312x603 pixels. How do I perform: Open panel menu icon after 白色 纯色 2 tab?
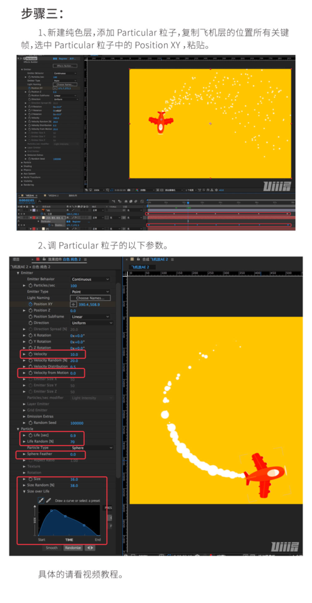85,260
